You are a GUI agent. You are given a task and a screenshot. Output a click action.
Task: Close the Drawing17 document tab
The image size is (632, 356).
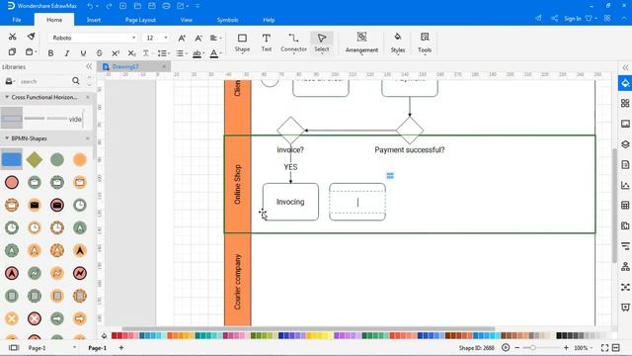164,66
